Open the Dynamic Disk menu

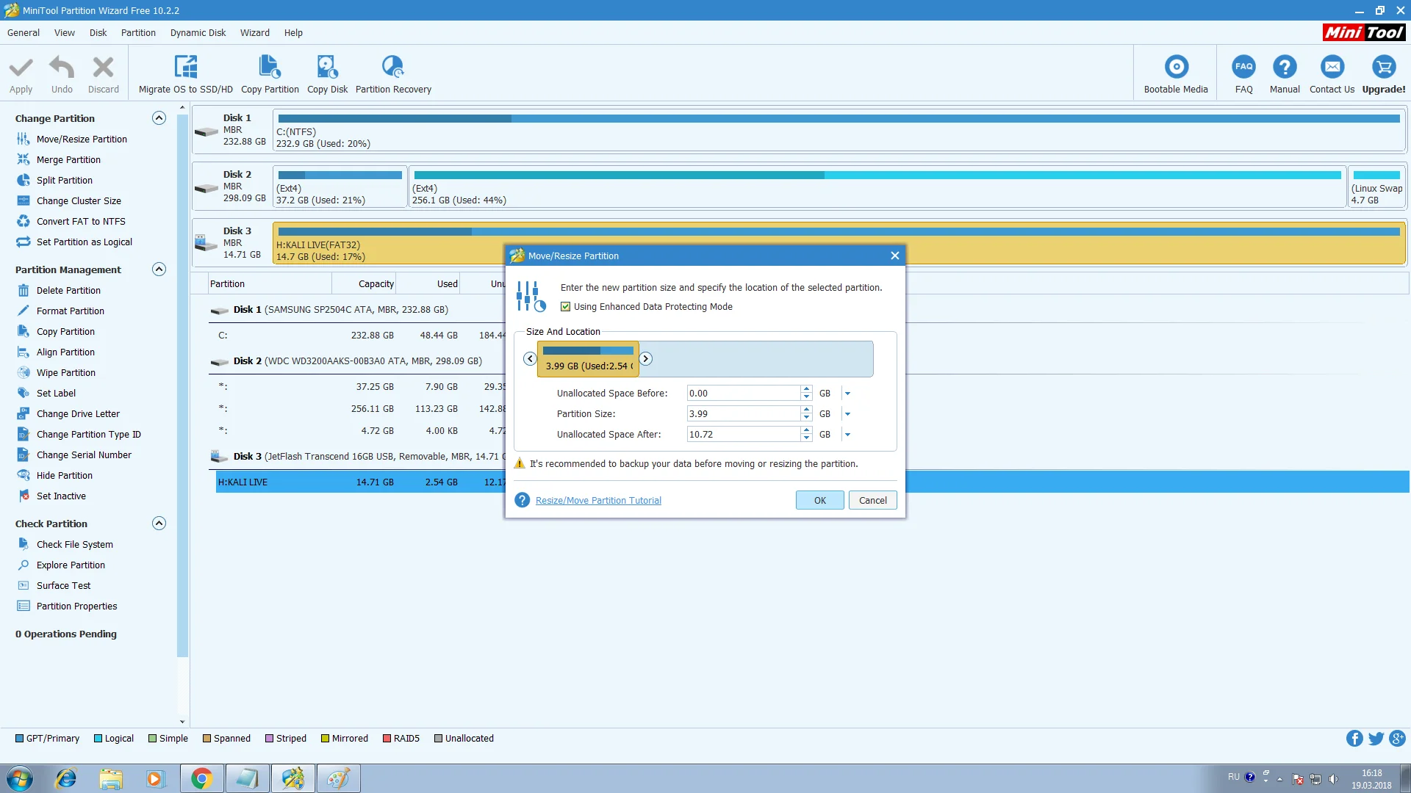198,33
